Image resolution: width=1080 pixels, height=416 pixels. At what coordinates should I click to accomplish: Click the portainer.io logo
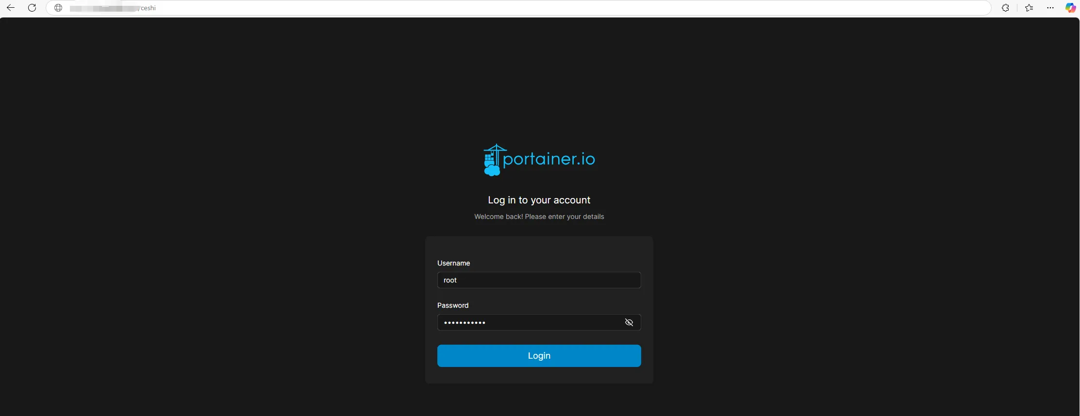tap(539, 160)
